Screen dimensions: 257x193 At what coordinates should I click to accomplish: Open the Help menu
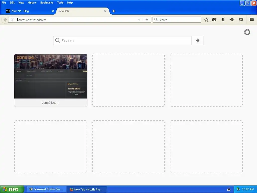coord(70,3)
